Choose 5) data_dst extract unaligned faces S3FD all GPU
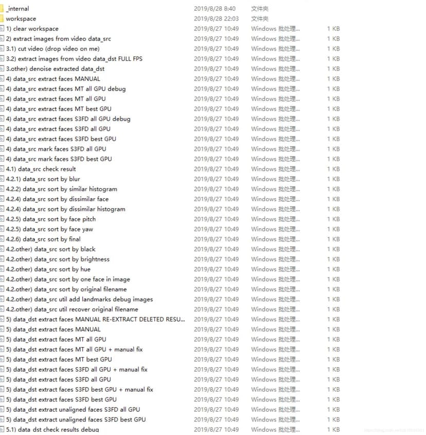426x435 pixels. pos(73,410)
